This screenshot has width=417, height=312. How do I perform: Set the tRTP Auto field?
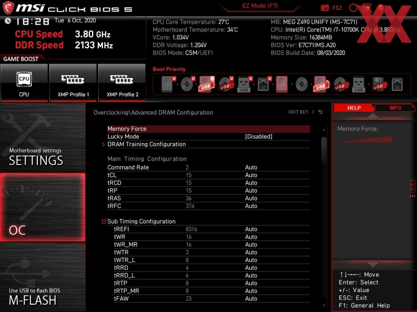pos(251,283)
